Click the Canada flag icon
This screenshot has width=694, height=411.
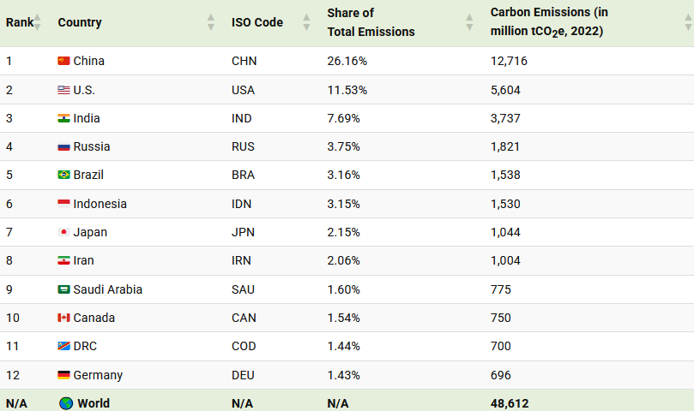pyautogui.click(x=63, y=318)
